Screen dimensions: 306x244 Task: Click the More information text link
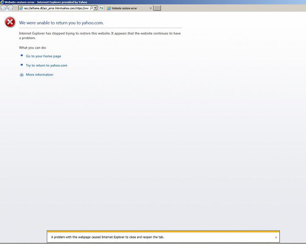pos(40,75)
